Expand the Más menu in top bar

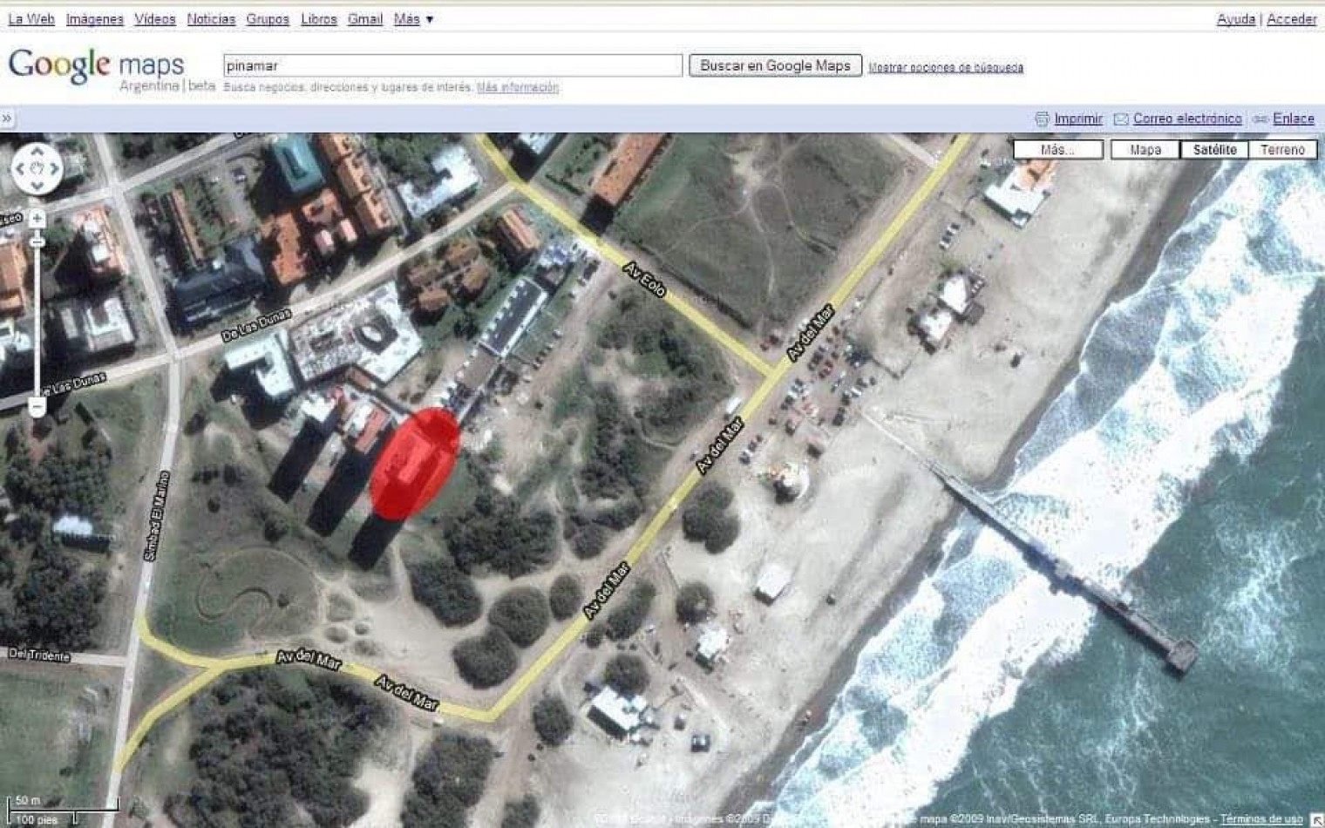tap(413, 18)
